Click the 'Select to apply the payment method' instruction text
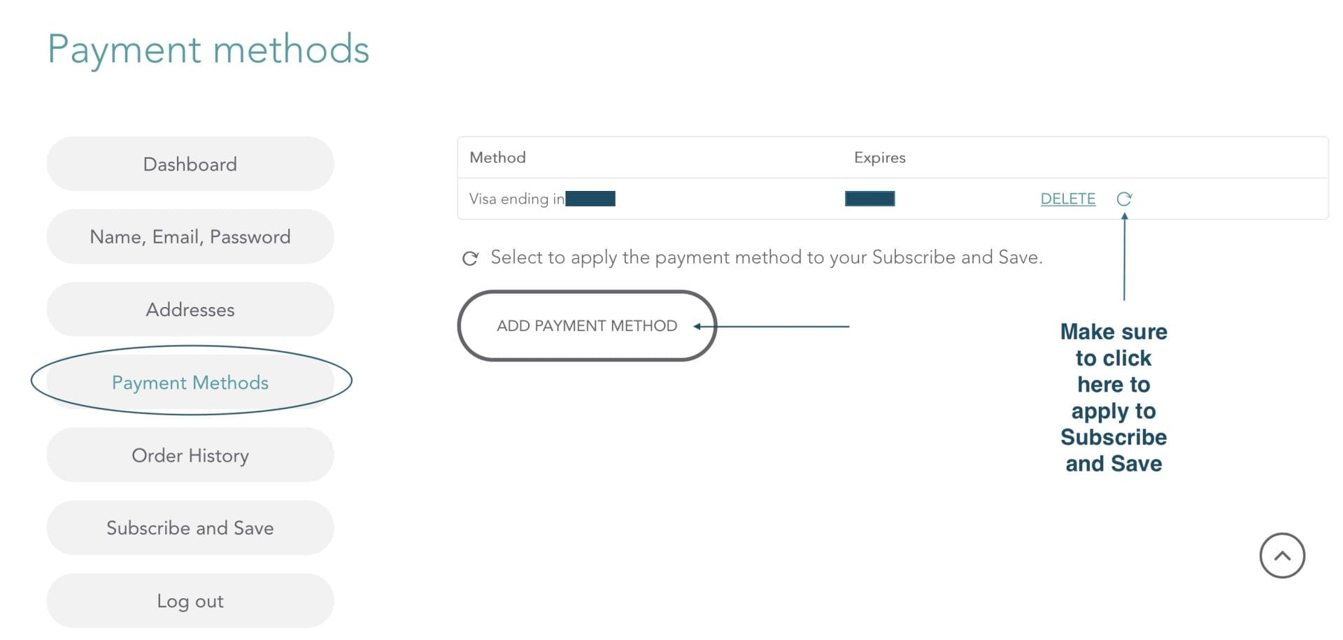 [x=766, y=257]
